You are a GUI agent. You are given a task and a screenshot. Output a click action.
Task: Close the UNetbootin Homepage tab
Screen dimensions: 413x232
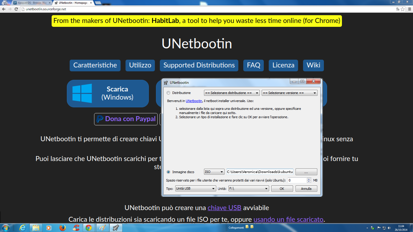91,3
